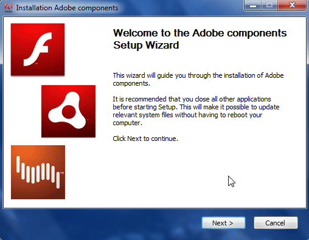Cancel the Adobe components installation
The width and height of the screenshot is (309, 240).
click(276, 223)
